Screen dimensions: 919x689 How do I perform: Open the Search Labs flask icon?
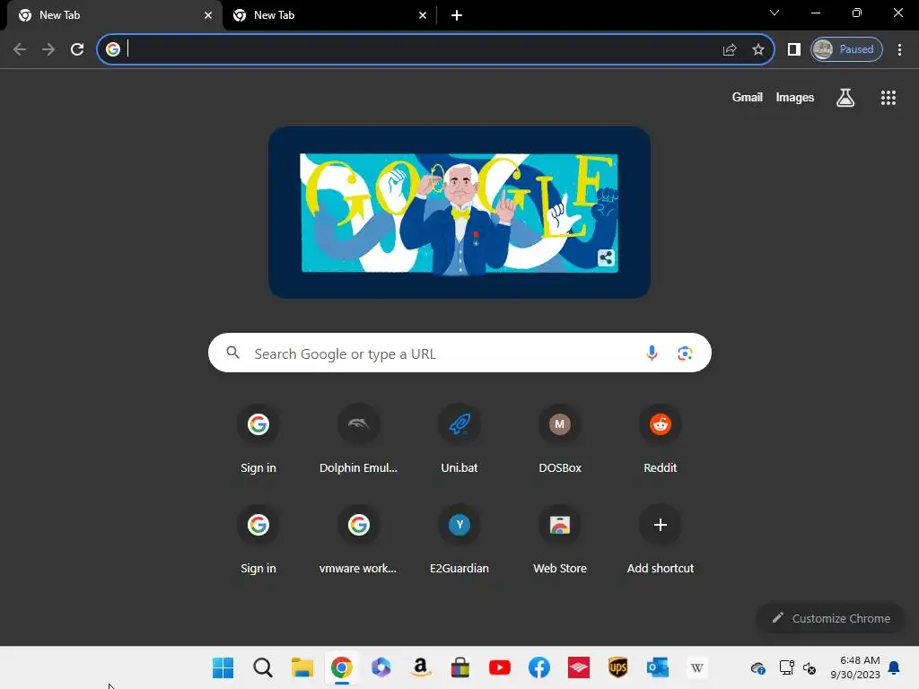[845, 97]
